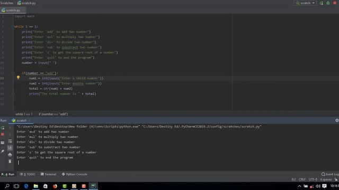The width and height of the screenshot is (339, 190).
Task: Toggle read-only lock icon in status bar
Action: click(x=336, y=179)
